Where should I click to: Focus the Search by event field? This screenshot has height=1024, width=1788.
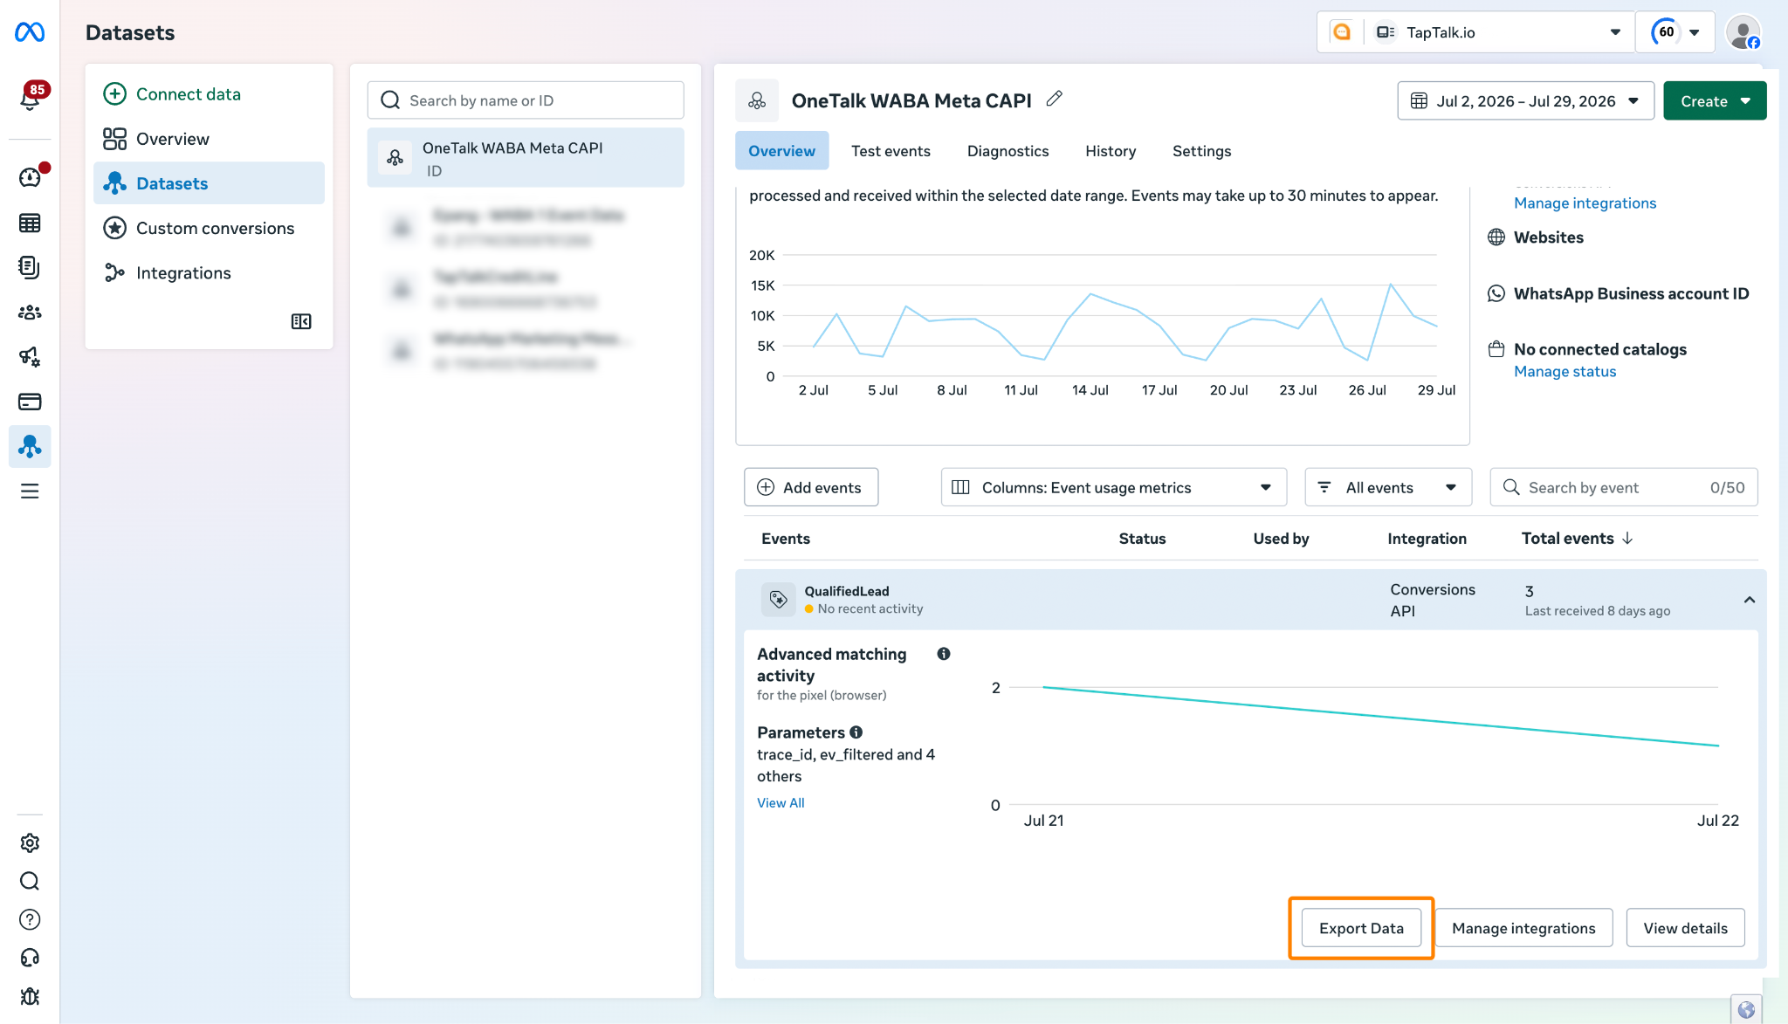[x=1624, y=487]
